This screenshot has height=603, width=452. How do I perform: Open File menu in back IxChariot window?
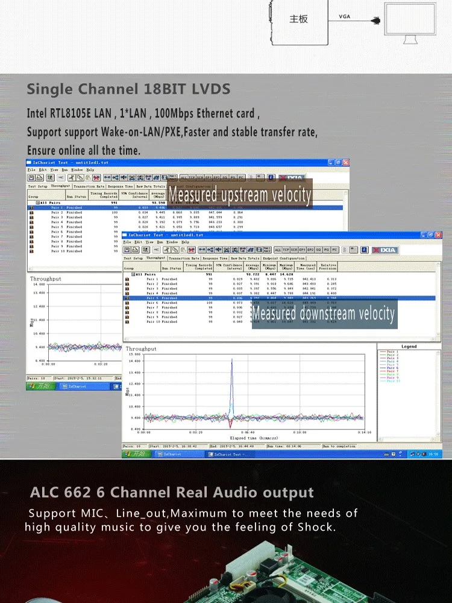[31, 169]
